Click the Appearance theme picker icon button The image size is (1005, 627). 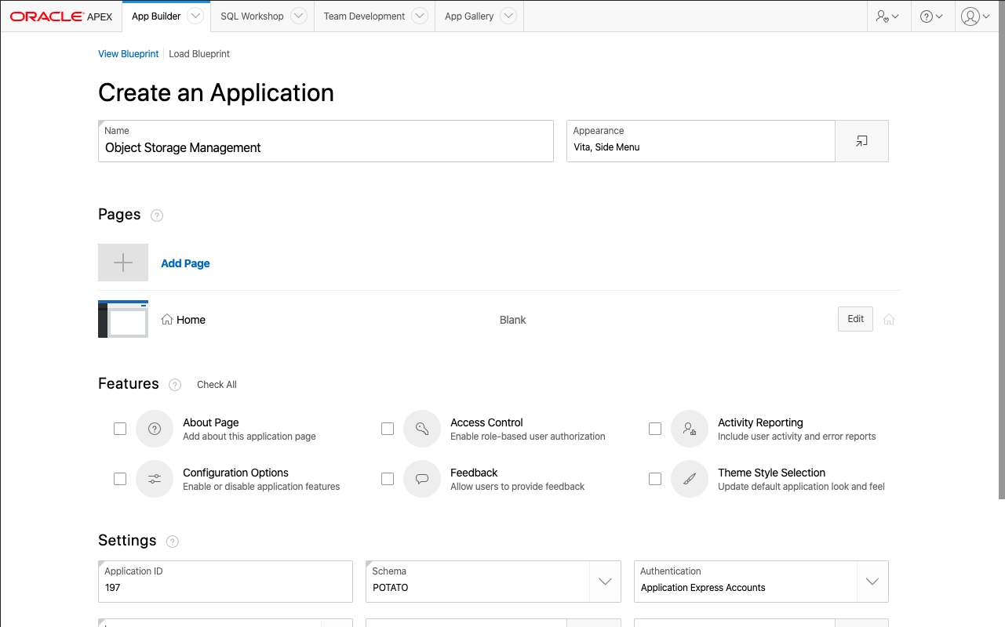coord(861,141)
